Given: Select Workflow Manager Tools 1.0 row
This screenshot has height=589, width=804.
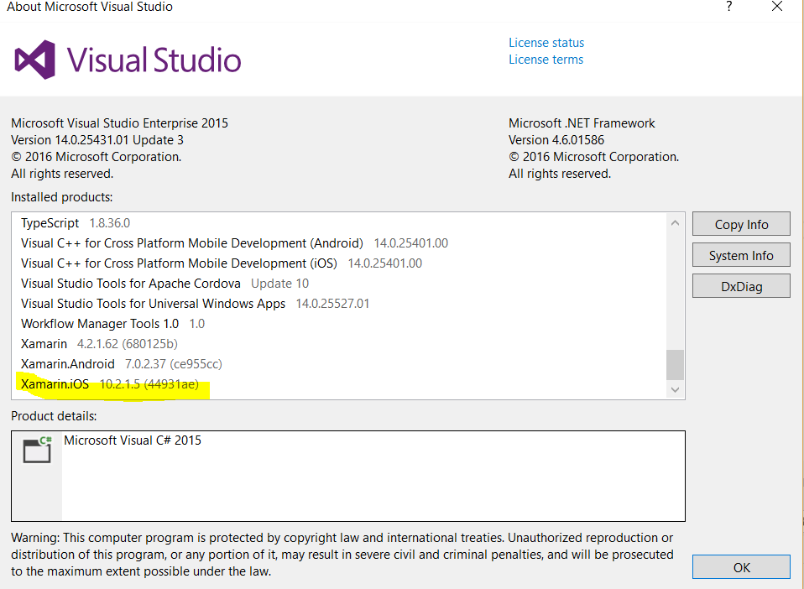Looking at the screenshot, I should coord(338,324).
